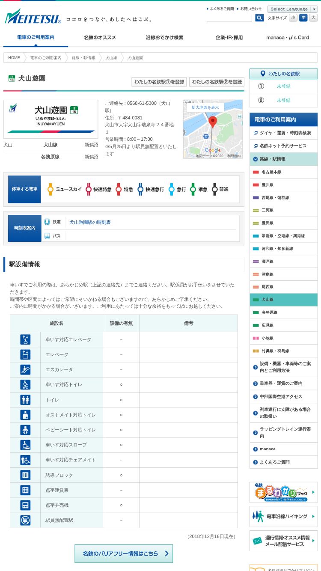Click the 誘導ブロック guide block icon

25,475
